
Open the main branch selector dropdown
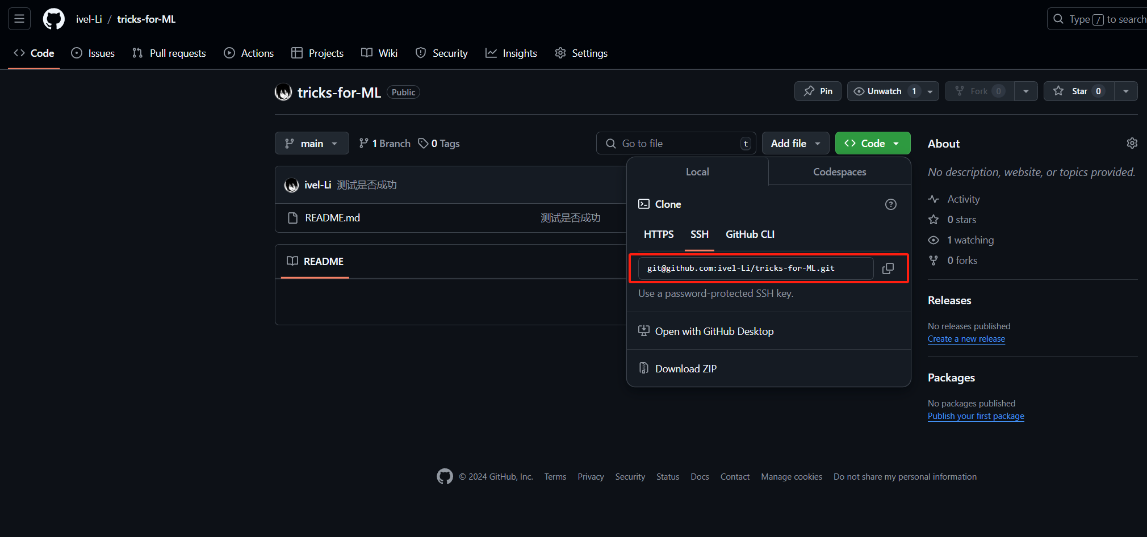click(312, 143)
